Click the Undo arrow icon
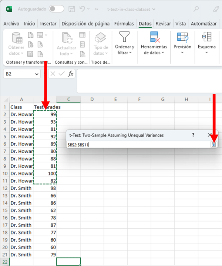Image resolution: width=222 pixels, height=266 pixels. click(x=83, y=9)
